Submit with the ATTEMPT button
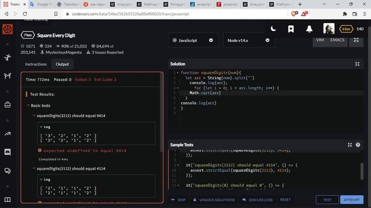The width and height of the screenshot is (371, 208). (352, 200)
